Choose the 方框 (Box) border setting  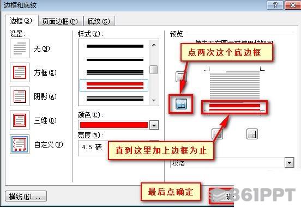pos(20,72)
